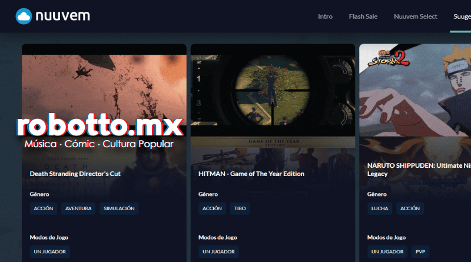The image size is (471, 262).
Task: Open NARUTO SHIPPUDEN Ultimate Ninja Legacy title
Action: pos(419,170)
